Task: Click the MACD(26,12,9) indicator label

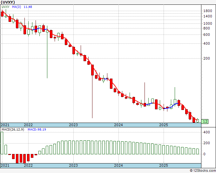Action: coord(13,130)
